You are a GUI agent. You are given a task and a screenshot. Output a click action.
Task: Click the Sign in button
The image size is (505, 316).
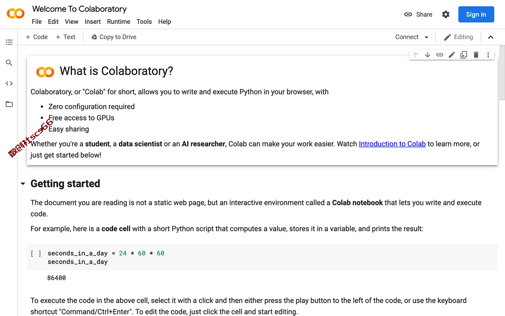(476, 14)
